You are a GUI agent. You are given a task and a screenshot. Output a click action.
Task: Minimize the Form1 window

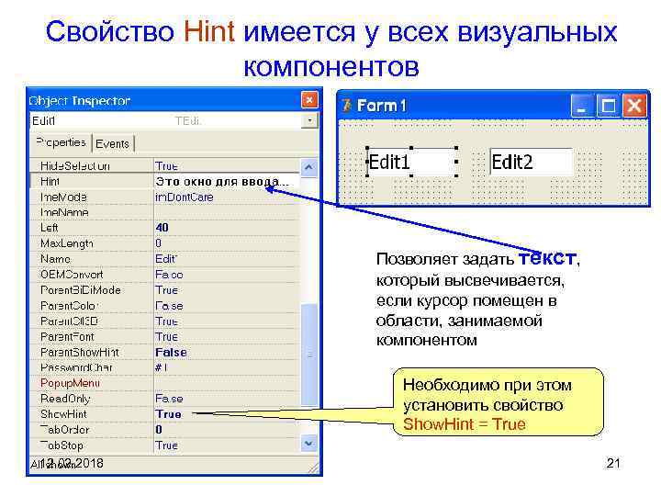[x=582, y=106]
